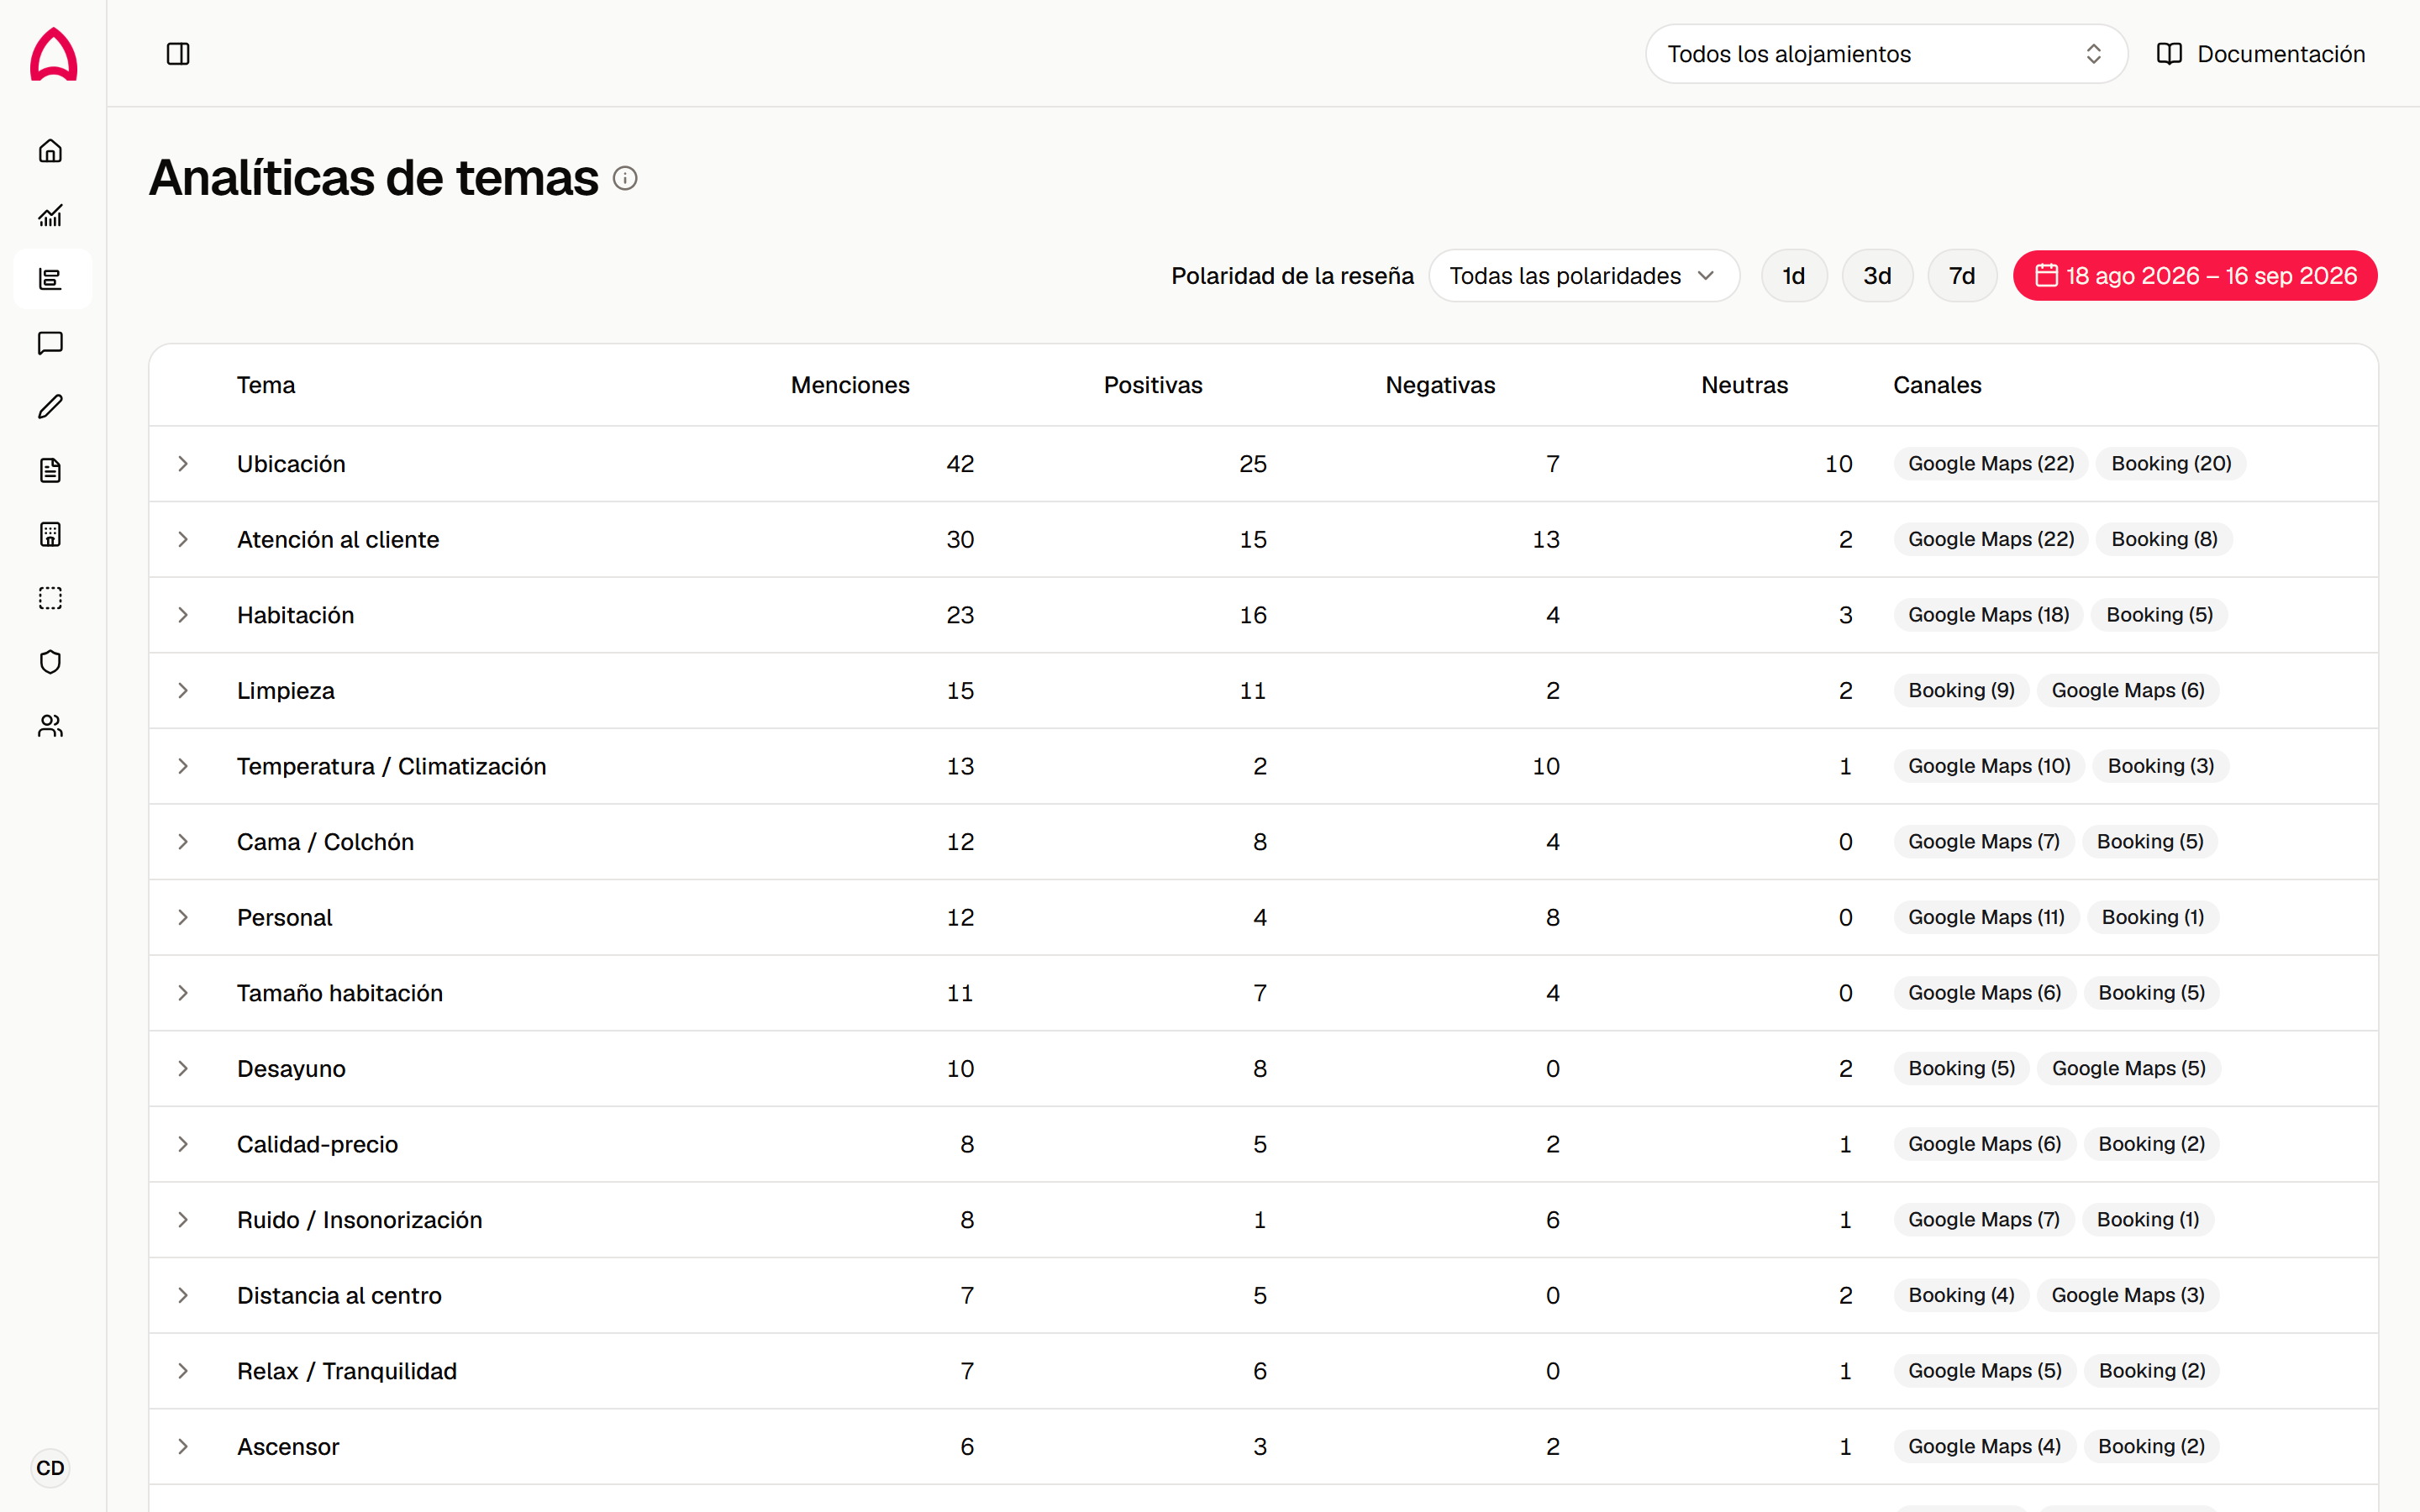Click the Google Maps (18) channel chip

point(1988,615)
